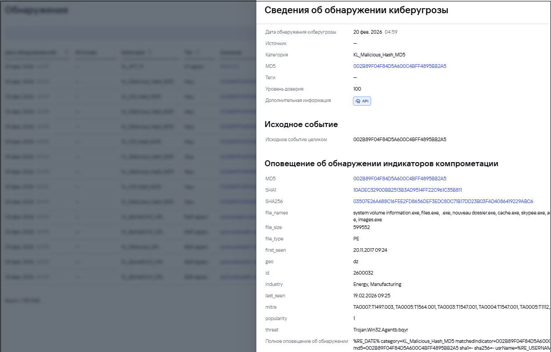Click the Источник label
The height and width of the screenshot is (352, 551).
[276, 43]
